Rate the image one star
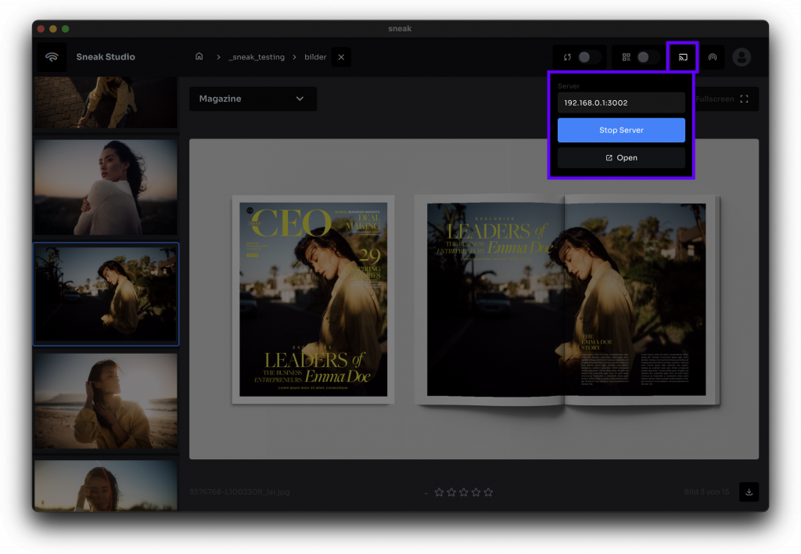Screen dimensions: 801x554 click(x=439, y=492)
